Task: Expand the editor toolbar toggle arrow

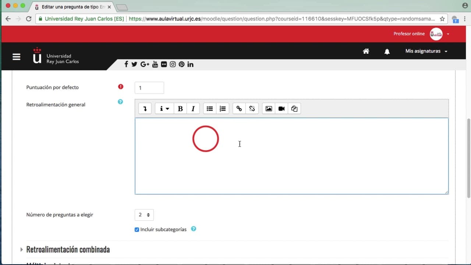Action: tap(145, 109)
